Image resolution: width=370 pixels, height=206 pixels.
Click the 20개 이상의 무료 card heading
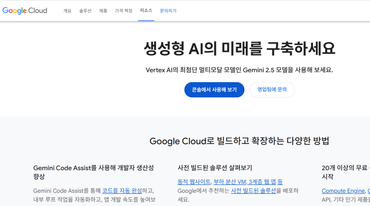point(345,168)
